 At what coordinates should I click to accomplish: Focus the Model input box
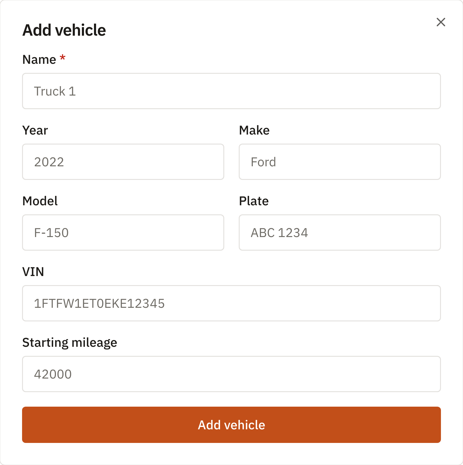coord(123,233)
